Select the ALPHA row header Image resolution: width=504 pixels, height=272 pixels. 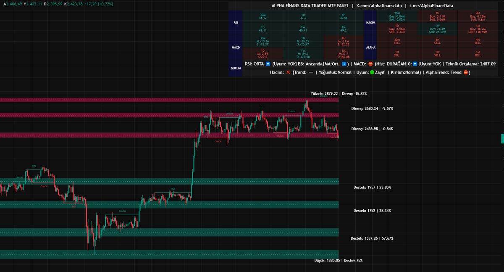click(370, 48)
